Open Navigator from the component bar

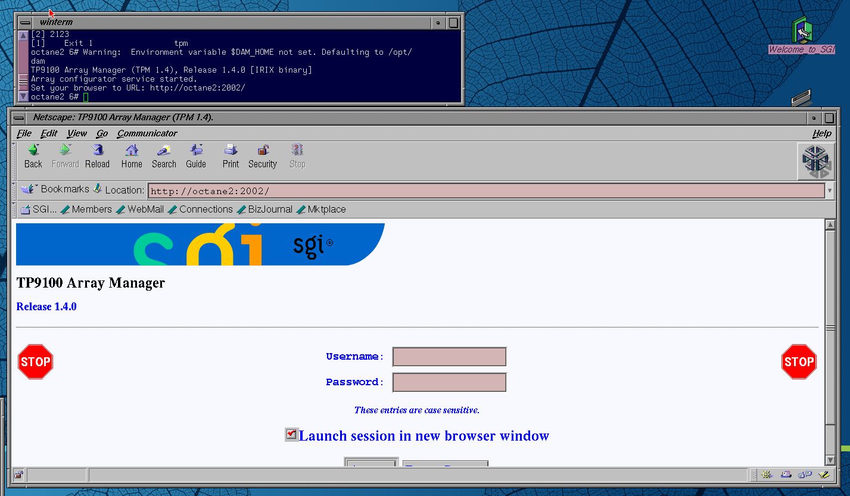tap(767, 475)
